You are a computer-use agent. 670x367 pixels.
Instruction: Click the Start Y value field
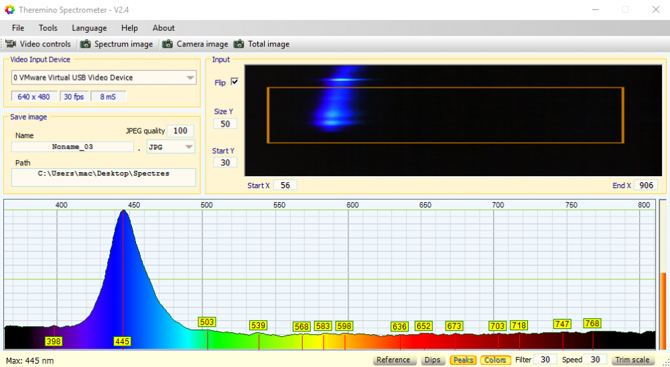coord(225,163)
